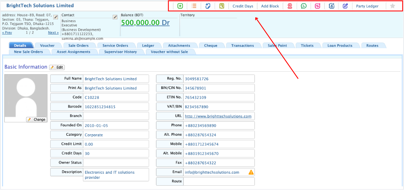
Task: Open the red map location icon
Action: 290,6
